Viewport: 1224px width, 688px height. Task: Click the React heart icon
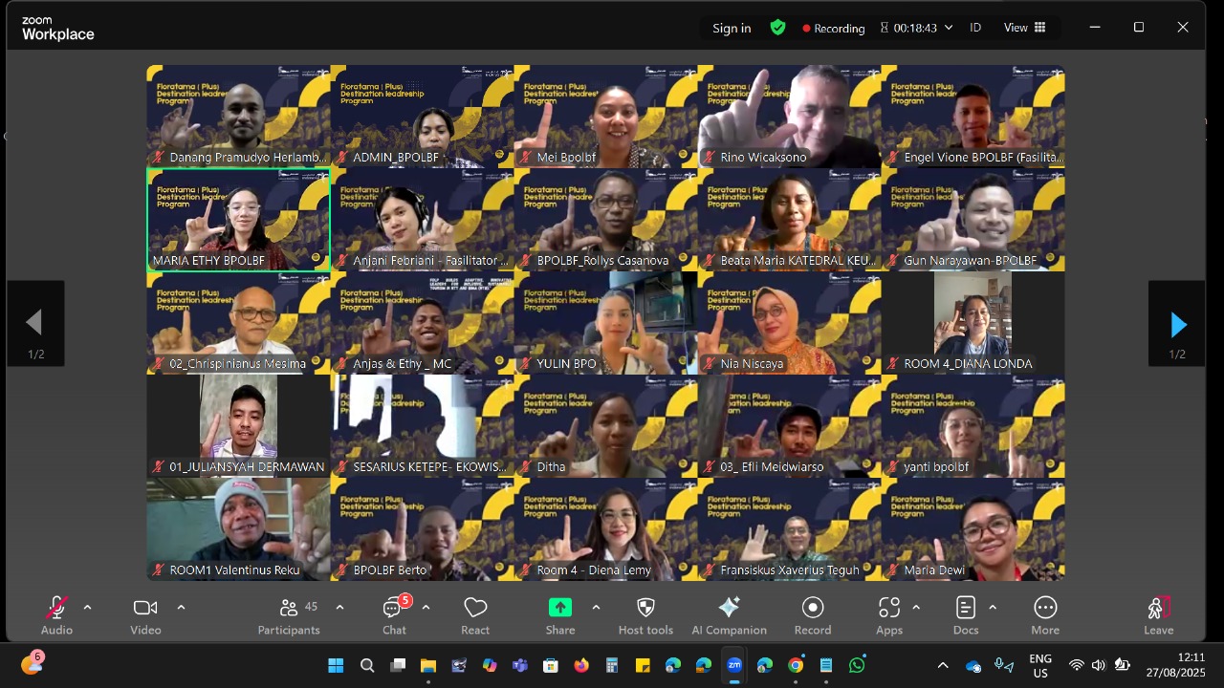pyautogui.click(x=475, y=614)
